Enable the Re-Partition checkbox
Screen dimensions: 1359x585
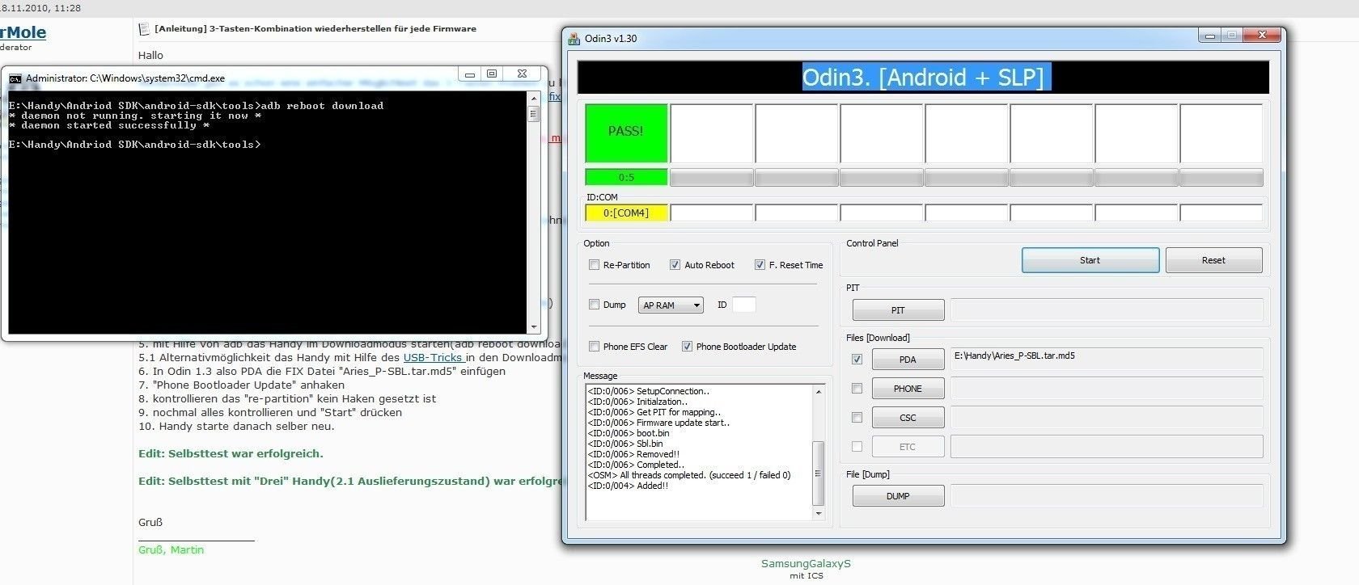[595, 264]
